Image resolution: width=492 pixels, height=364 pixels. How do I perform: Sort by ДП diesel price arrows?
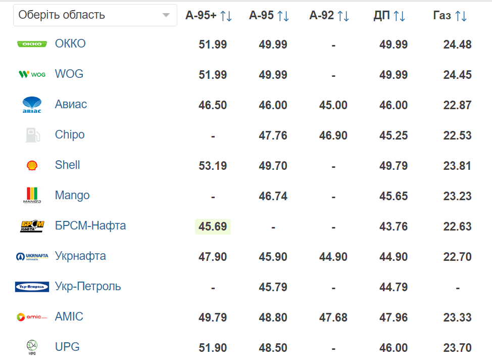coord(399,16)
